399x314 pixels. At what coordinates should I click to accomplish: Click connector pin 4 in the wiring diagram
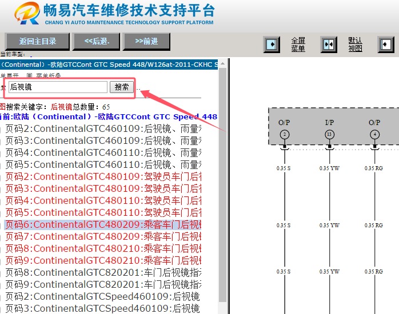click(374, 134)
